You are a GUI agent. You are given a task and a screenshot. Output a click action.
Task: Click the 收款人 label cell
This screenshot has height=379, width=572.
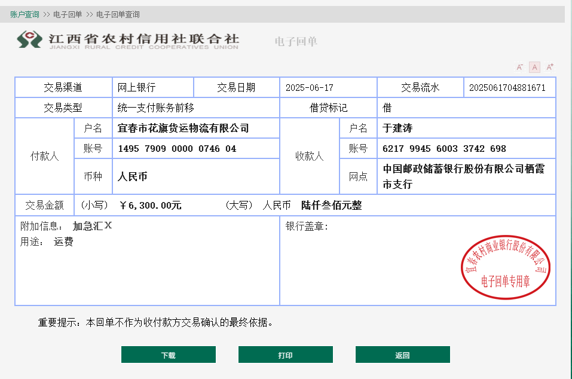pos(310,156)
